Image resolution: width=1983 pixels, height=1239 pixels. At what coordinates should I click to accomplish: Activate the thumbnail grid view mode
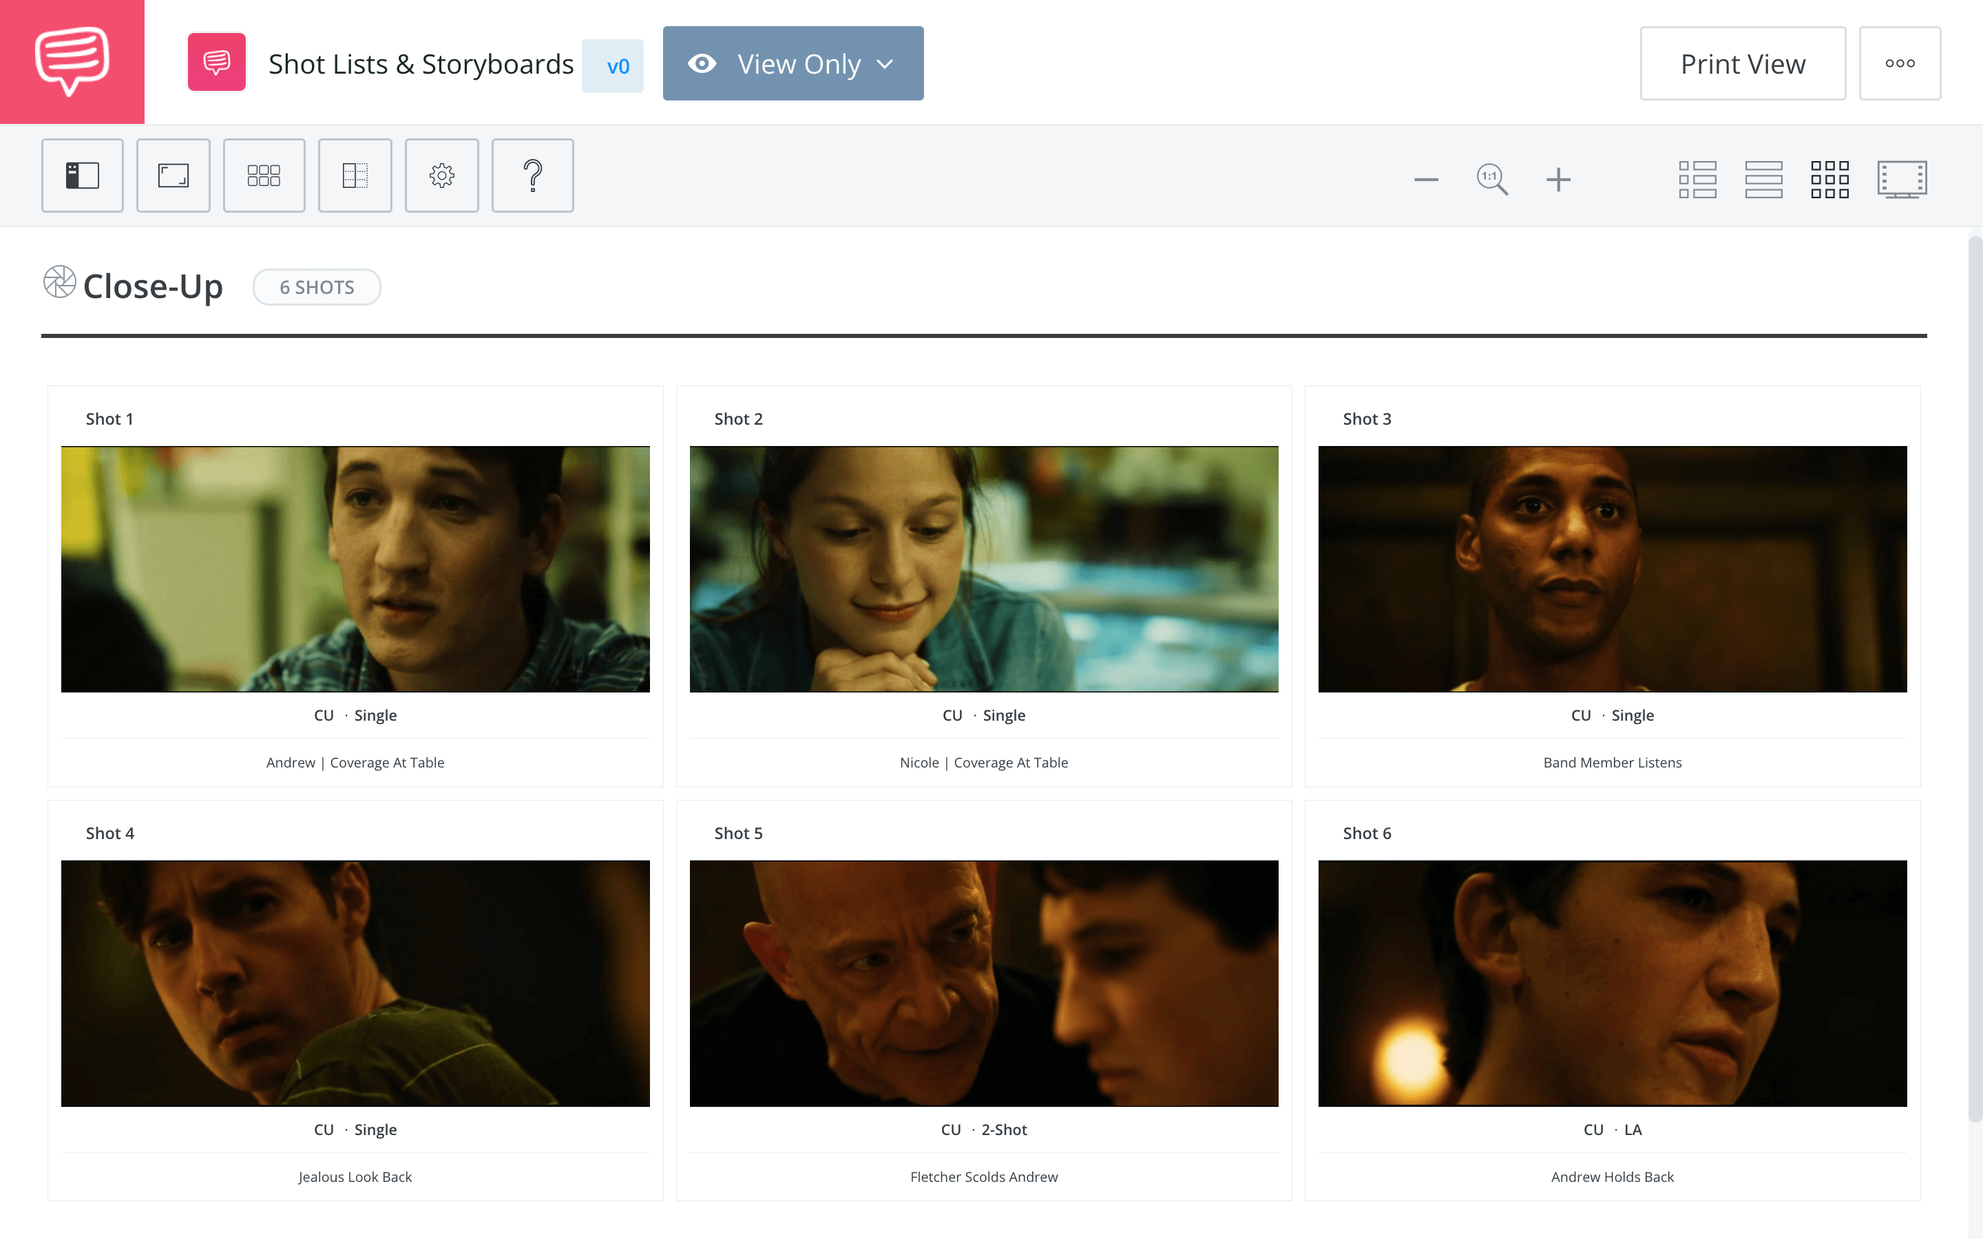tap(1831, 178)
